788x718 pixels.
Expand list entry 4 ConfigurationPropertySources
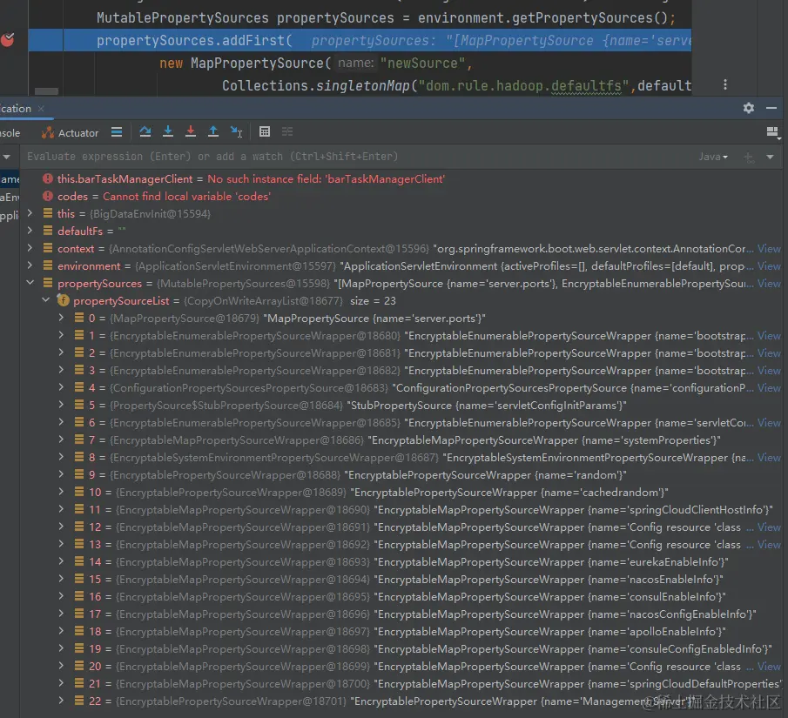[x=61, y=387]
